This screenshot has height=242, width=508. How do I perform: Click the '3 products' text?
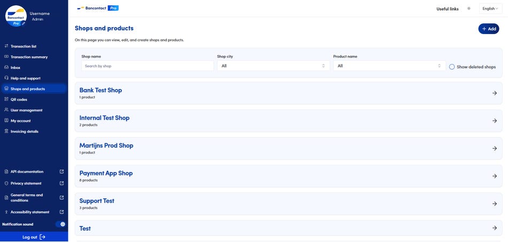point(88,208)
